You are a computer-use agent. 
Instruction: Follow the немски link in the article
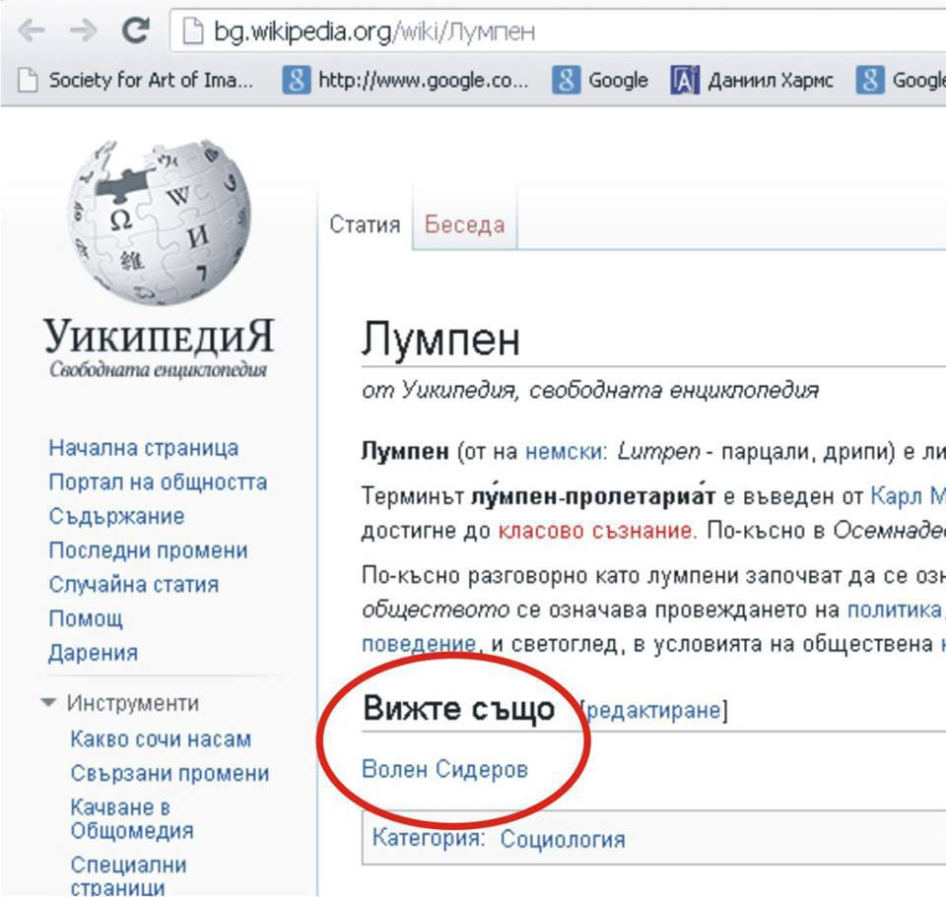coord(564,452)
